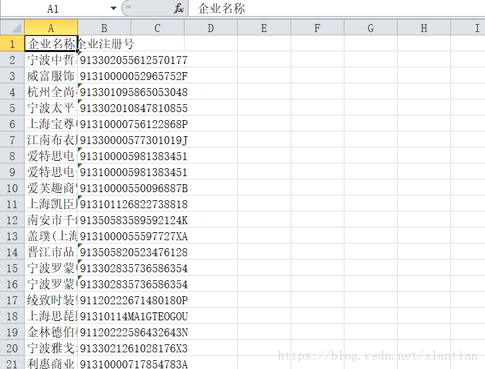Viewport: 485px width, 369px height.
Task: Click cell starting with 金林德伯
Action: coord(51,332)
